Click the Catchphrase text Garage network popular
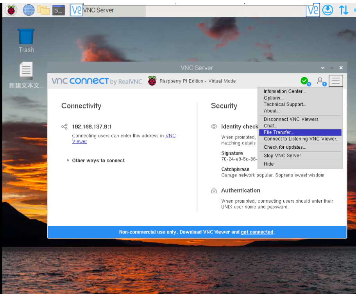Screen dimensions: 356x294 pyautogui.click(x=273, y=175)
